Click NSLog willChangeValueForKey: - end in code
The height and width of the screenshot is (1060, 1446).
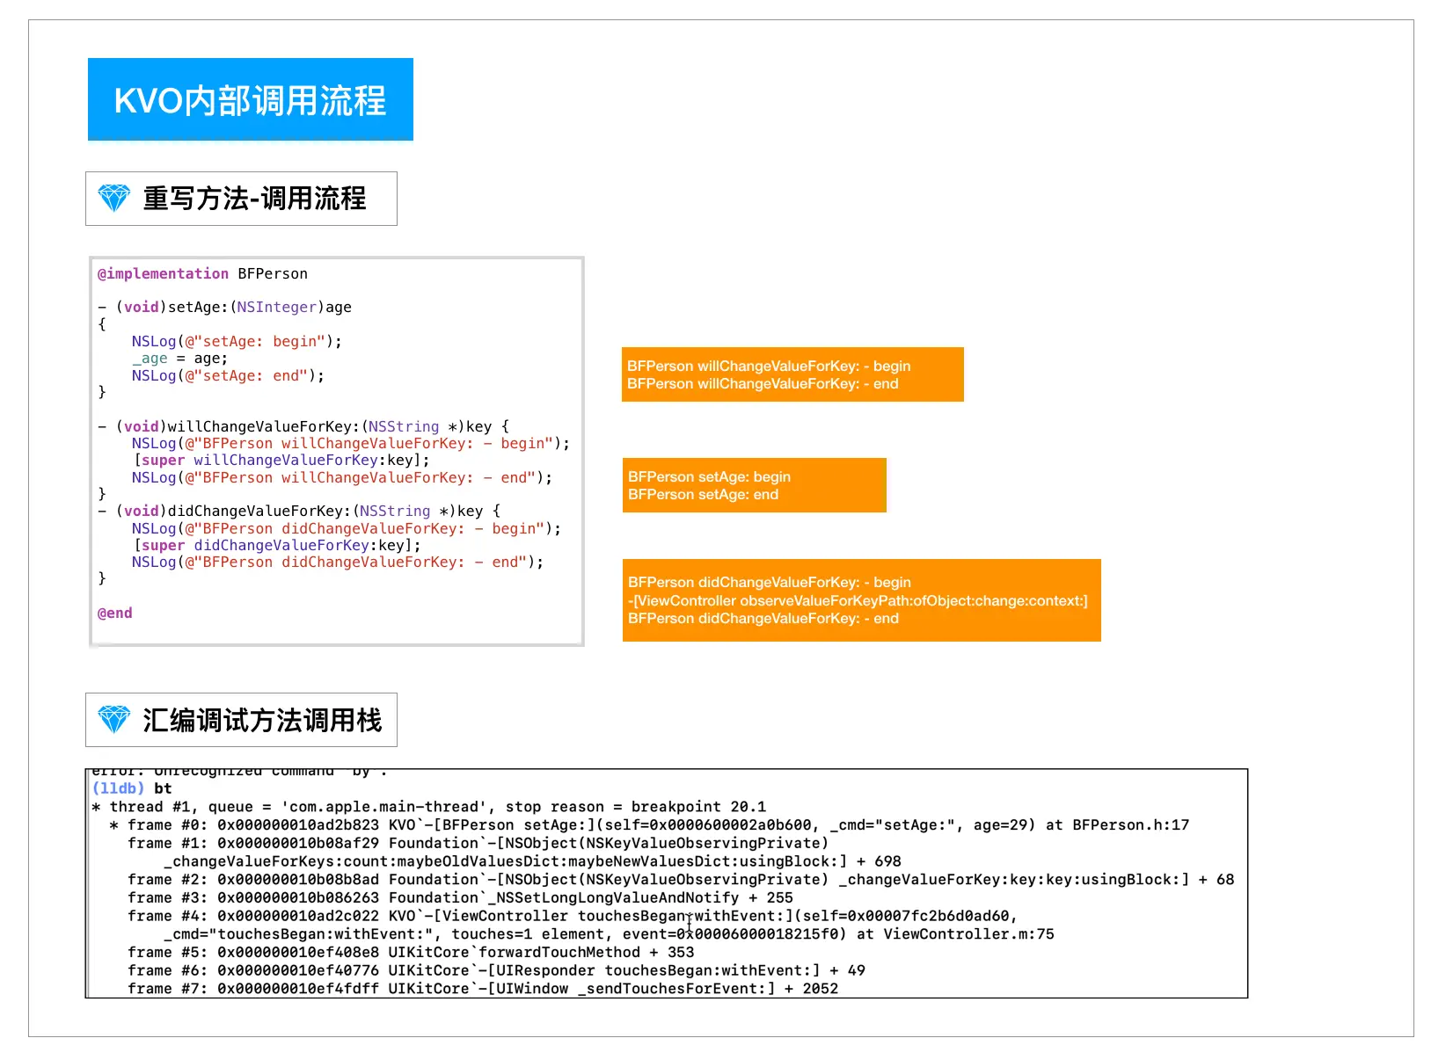(342, 477)
